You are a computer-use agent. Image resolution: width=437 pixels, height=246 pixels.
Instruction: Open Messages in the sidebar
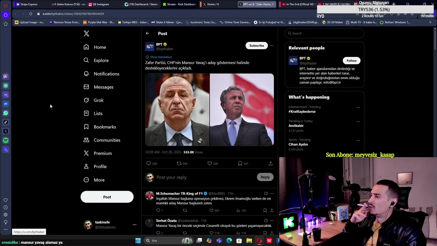[98, 87]
